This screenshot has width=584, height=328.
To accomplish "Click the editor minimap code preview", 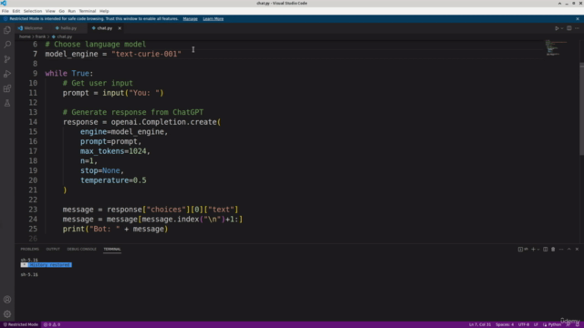I will (556, 48).
